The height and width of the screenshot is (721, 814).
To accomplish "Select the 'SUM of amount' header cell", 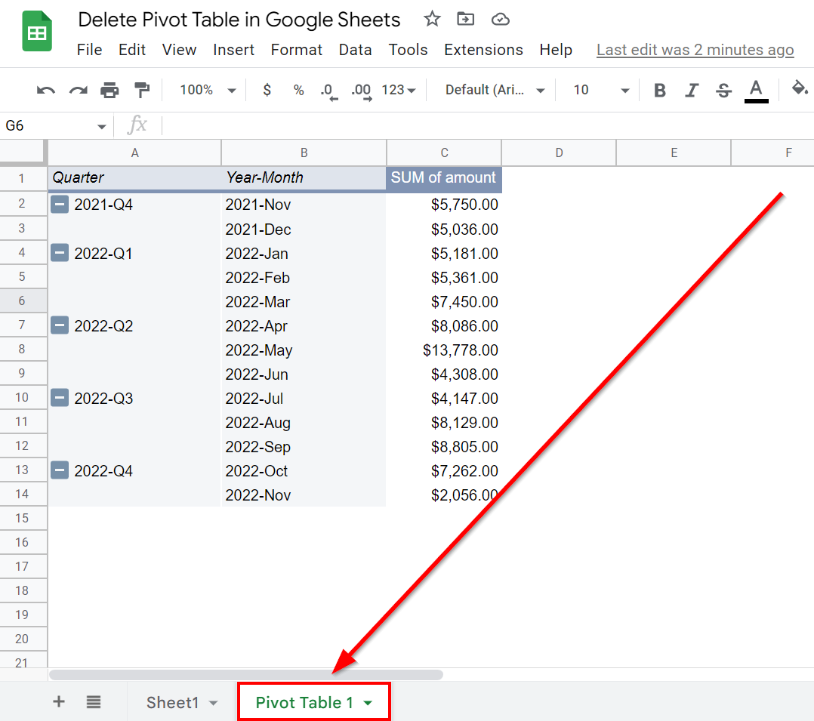I will tap(444, 178).
